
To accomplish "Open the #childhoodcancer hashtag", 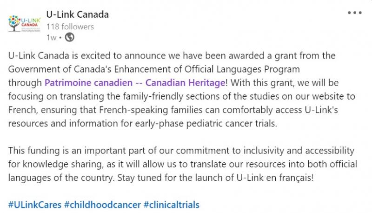I will point(102,205).
